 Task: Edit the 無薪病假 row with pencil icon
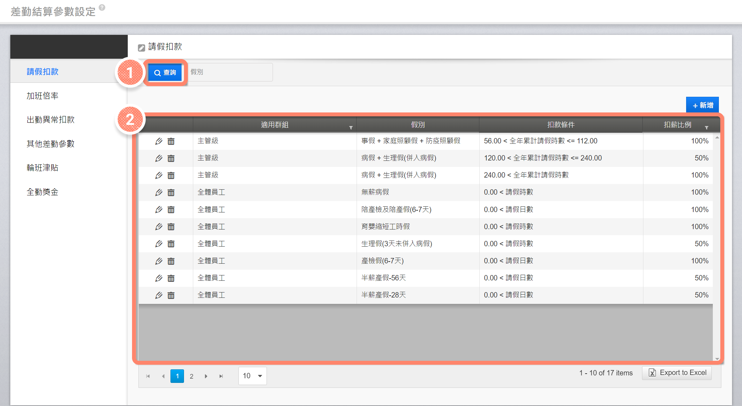pos(159,193)
